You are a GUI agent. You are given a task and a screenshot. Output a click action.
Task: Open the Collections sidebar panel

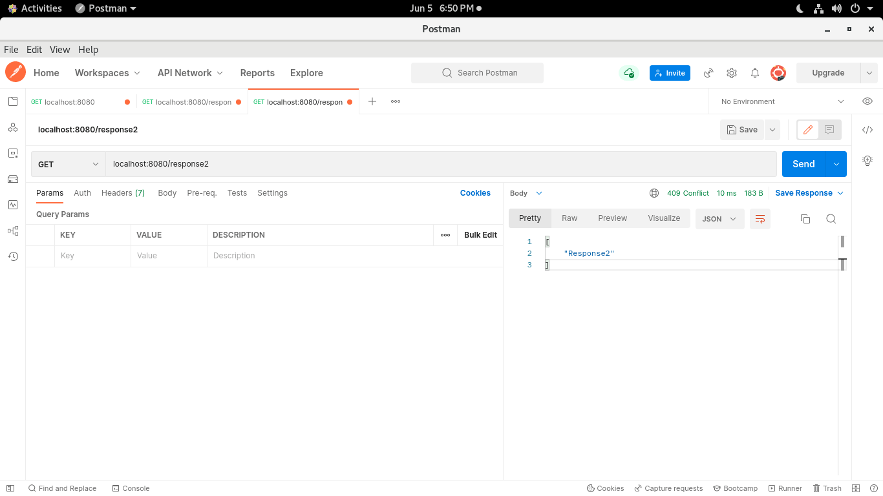tap(13, 101)
